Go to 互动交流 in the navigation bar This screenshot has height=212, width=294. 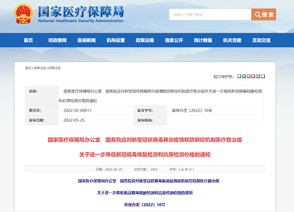pos(261,40)
